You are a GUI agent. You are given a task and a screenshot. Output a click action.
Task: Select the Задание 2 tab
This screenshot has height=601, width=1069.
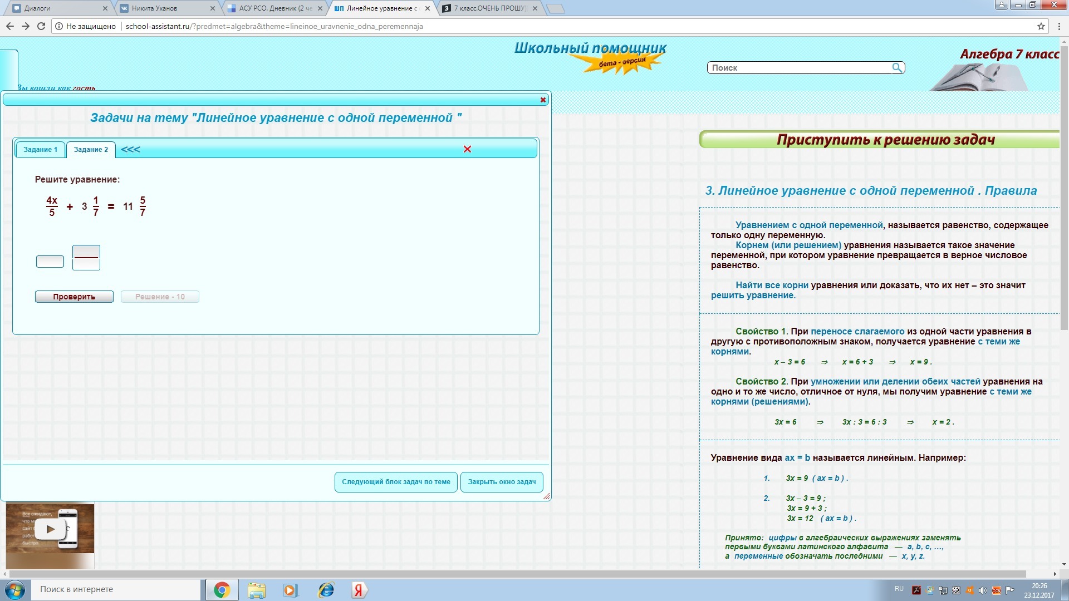click(x=91, y=150)
